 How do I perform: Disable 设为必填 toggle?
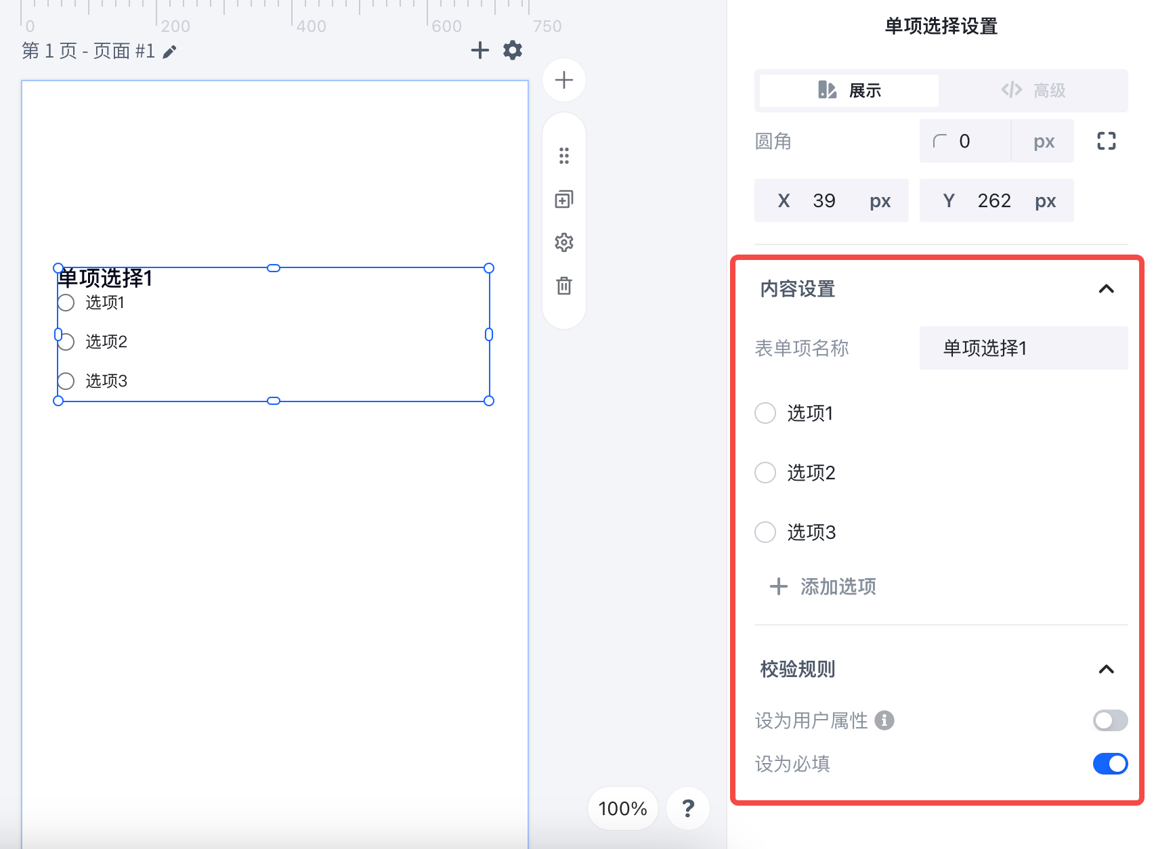(1111, 764)
